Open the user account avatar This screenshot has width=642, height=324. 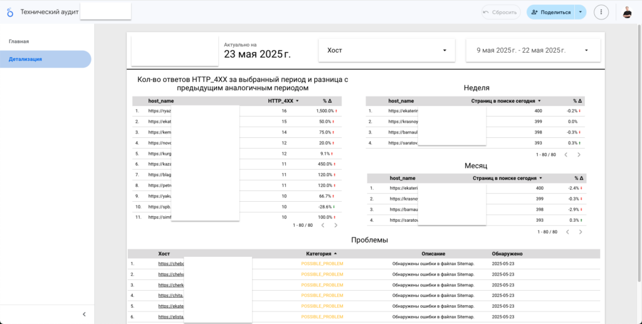point(627,13)
